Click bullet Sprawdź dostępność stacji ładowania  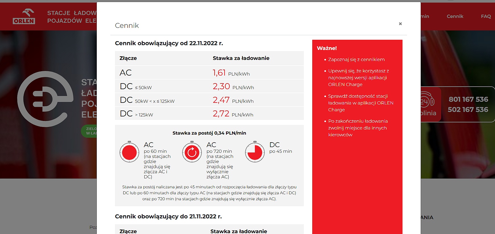pyautogui.click(x=361, y=103)
